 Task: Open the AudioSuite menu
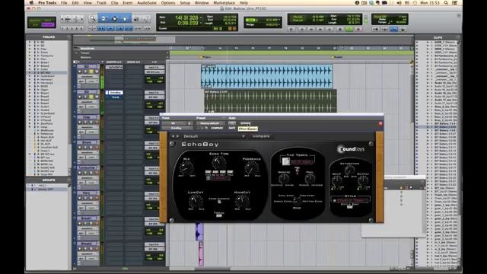point(147,3)
